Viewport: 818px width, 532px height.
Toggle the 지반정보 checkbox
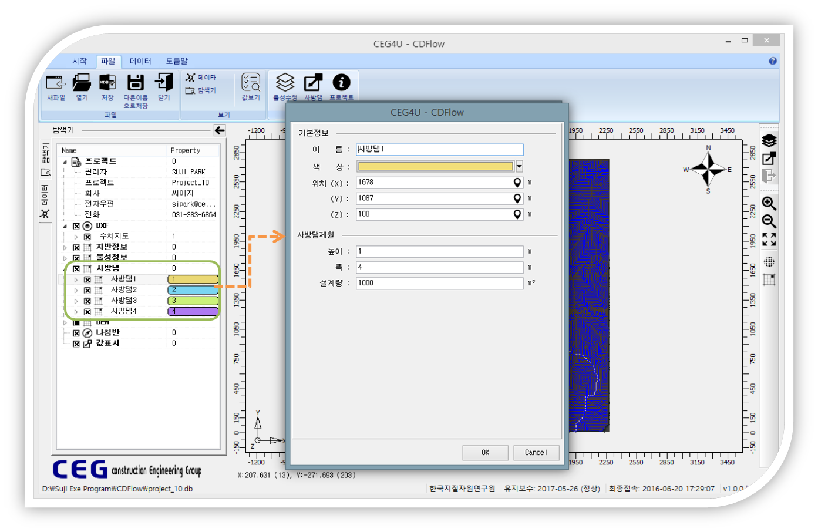(76, 247)
